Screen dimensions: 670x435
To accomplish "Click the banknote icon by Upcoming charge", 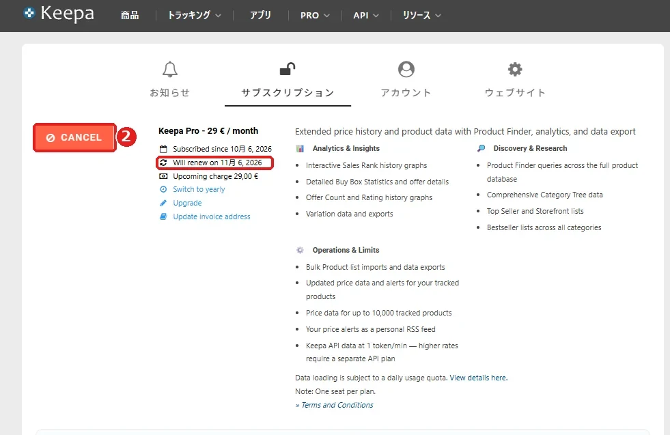I will 163,176.
